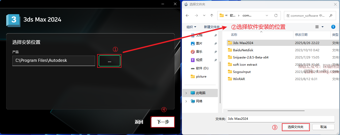Click the 3ds Max 2024 logo icon
The image size is (340, 135).
pos(13,20)
